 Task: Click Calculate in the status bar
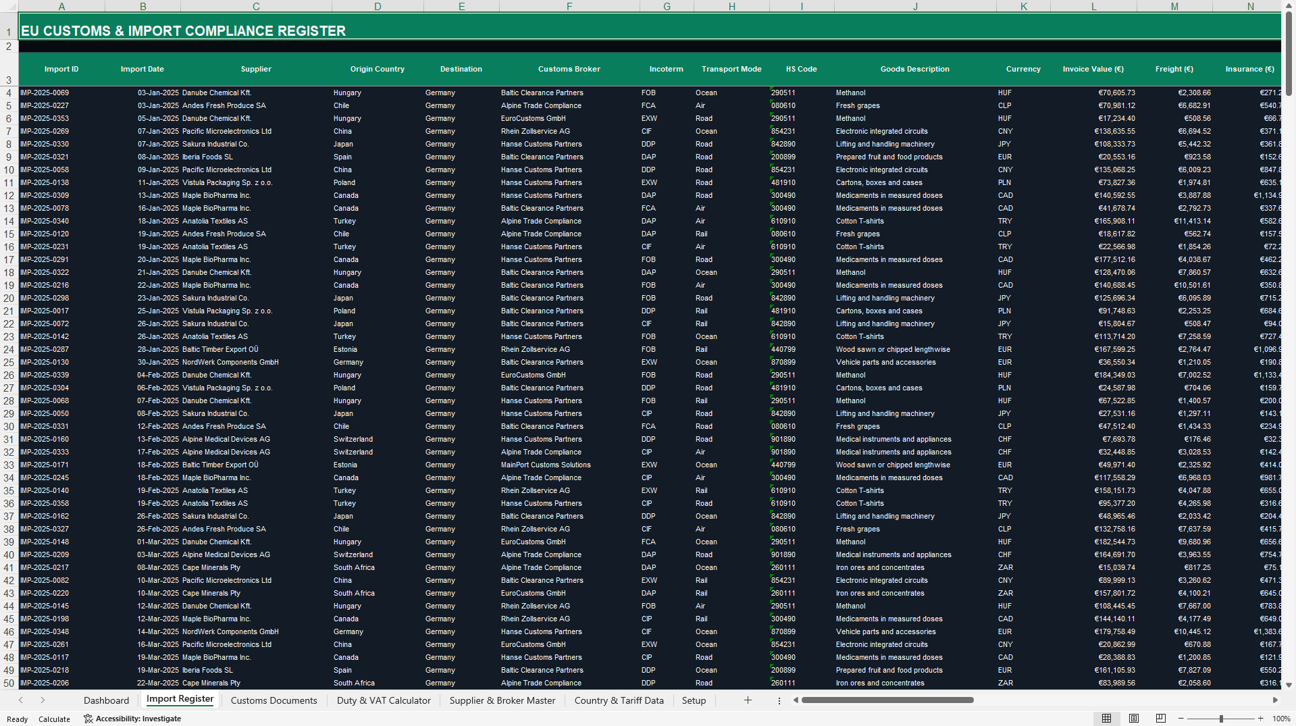(x=54, y=719)
